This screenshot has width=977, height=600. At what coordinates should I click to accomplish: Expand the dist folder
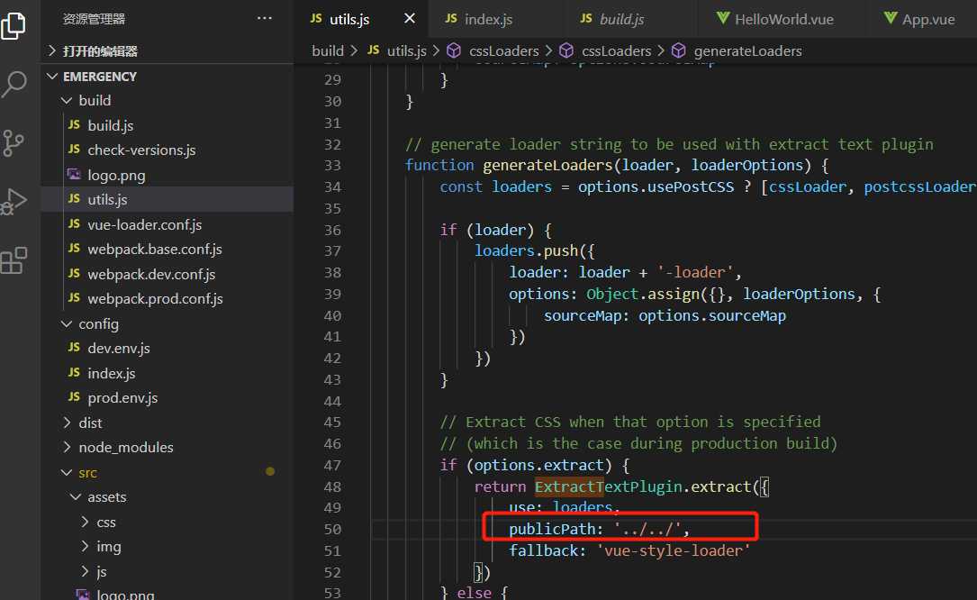pyautogui.click(x=167, y=423)
